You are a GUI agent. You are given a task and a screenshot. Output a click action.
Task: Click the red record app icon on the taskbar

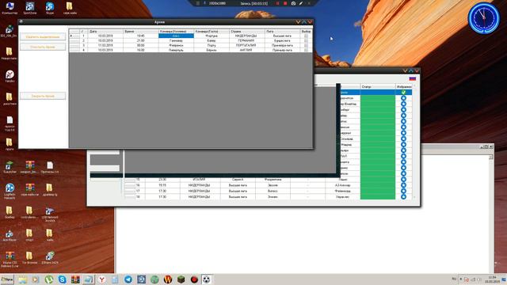pos(194,279)
